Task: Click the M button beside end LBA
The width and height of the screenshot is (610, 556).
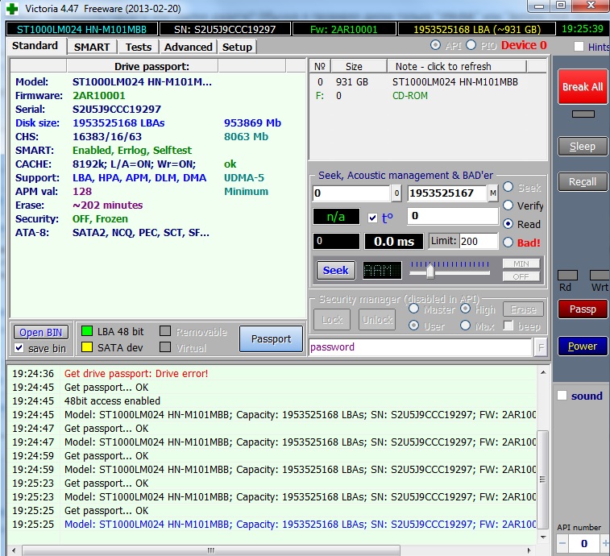Action: (493, 193)
